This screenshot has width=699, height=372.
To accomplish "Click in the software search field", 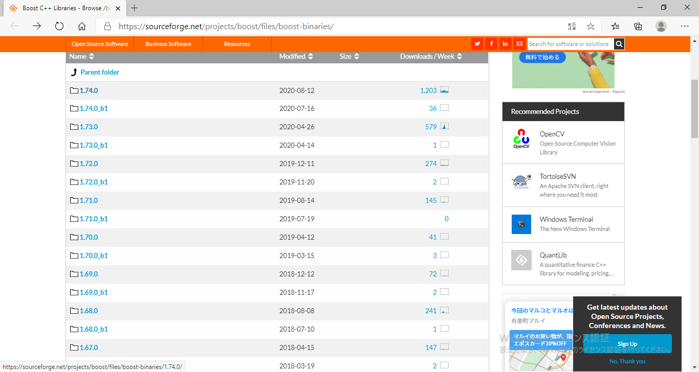I will (x=570, y=44).
